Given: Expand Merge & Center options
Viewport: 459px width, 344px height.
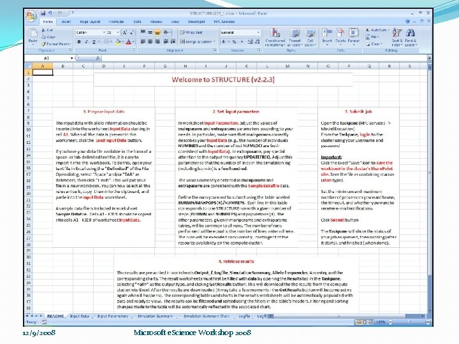Looking at the screenshot, I should (214, 42).
